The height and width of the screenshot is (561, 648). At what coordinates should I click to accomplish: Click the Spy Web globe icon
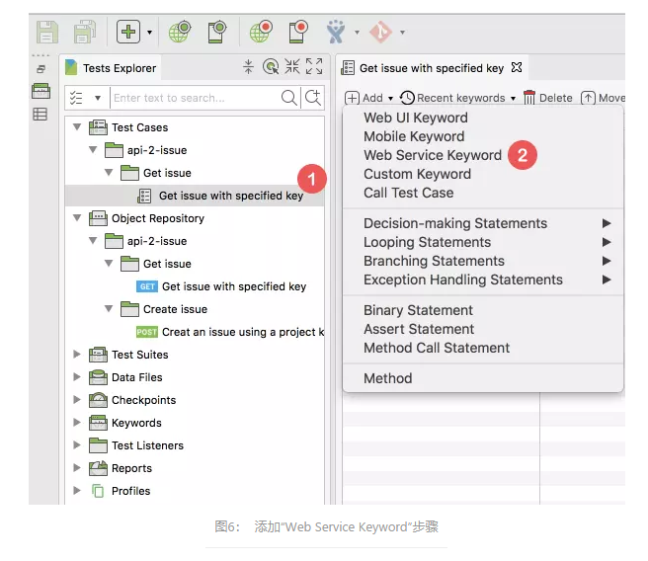(x=180, y=32)
